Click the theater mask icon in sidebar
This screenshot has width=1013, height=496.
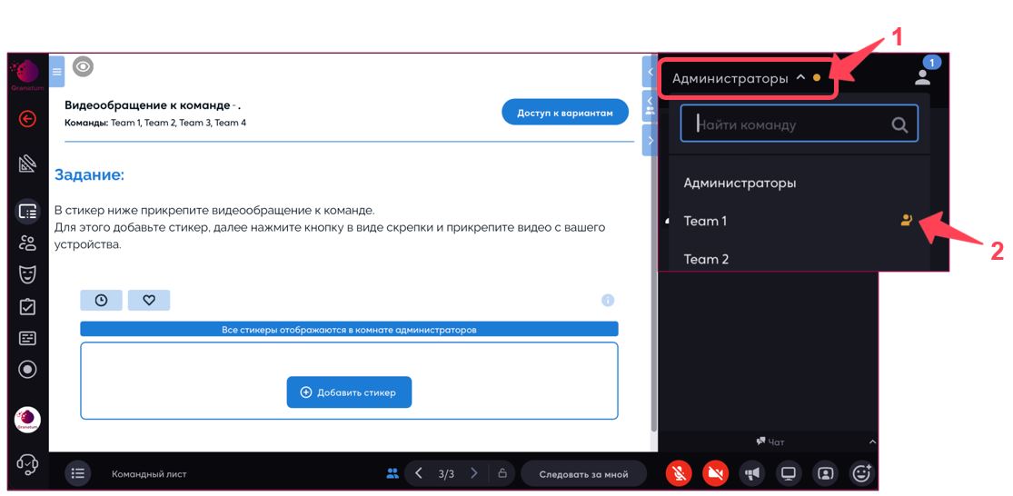click(x=27, y=274)
